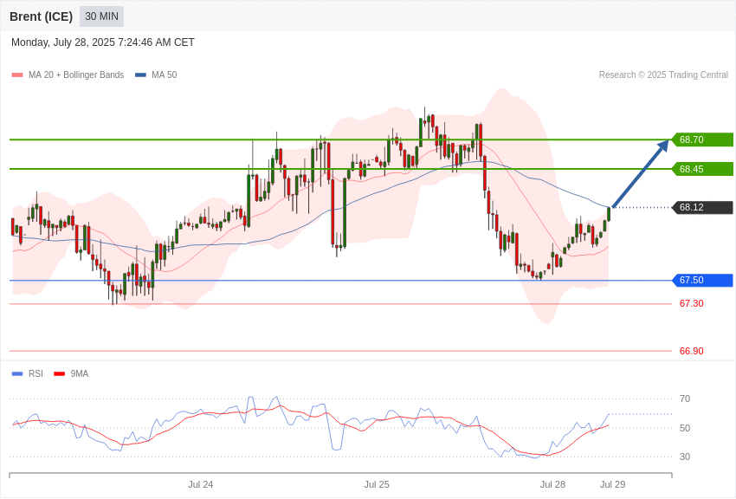Click the 'Jul 25' date axis label
The height and width of the screenshot is (499, 736).
[x=377, y=484]
